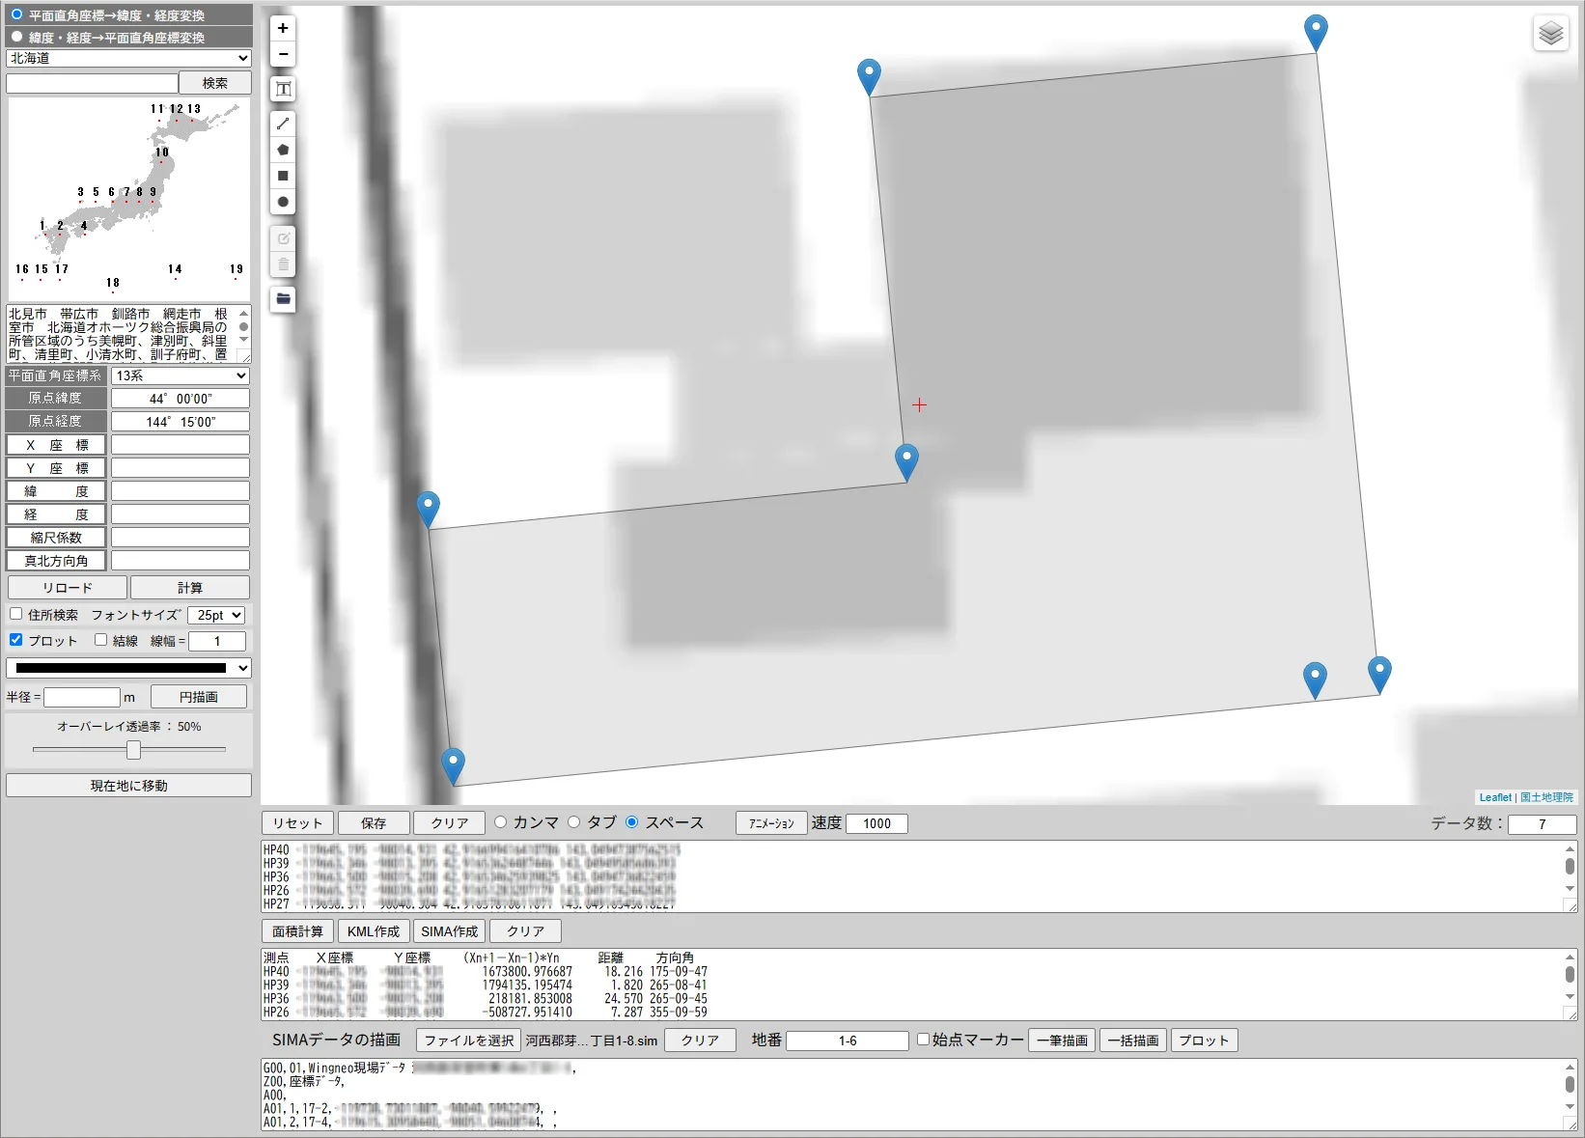Viewport: 1585px width, 1138px height.
Task: Click the edit layers icon
Action: tap(283, 238)
